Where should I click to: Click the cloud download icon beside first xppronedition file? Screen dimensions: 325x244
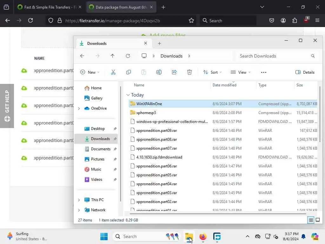(x=24, y=71)
